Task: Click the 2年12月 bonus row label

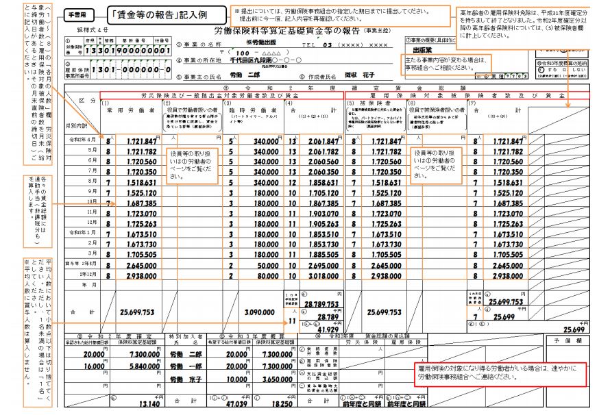Action: pyautogui.click(x=88, y=274)
